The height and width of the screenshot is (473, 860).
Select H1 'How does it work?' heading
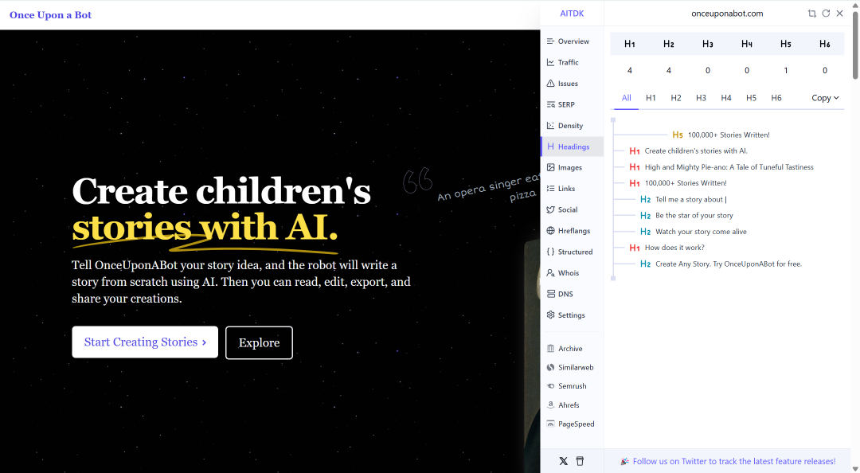coord(667,248)
